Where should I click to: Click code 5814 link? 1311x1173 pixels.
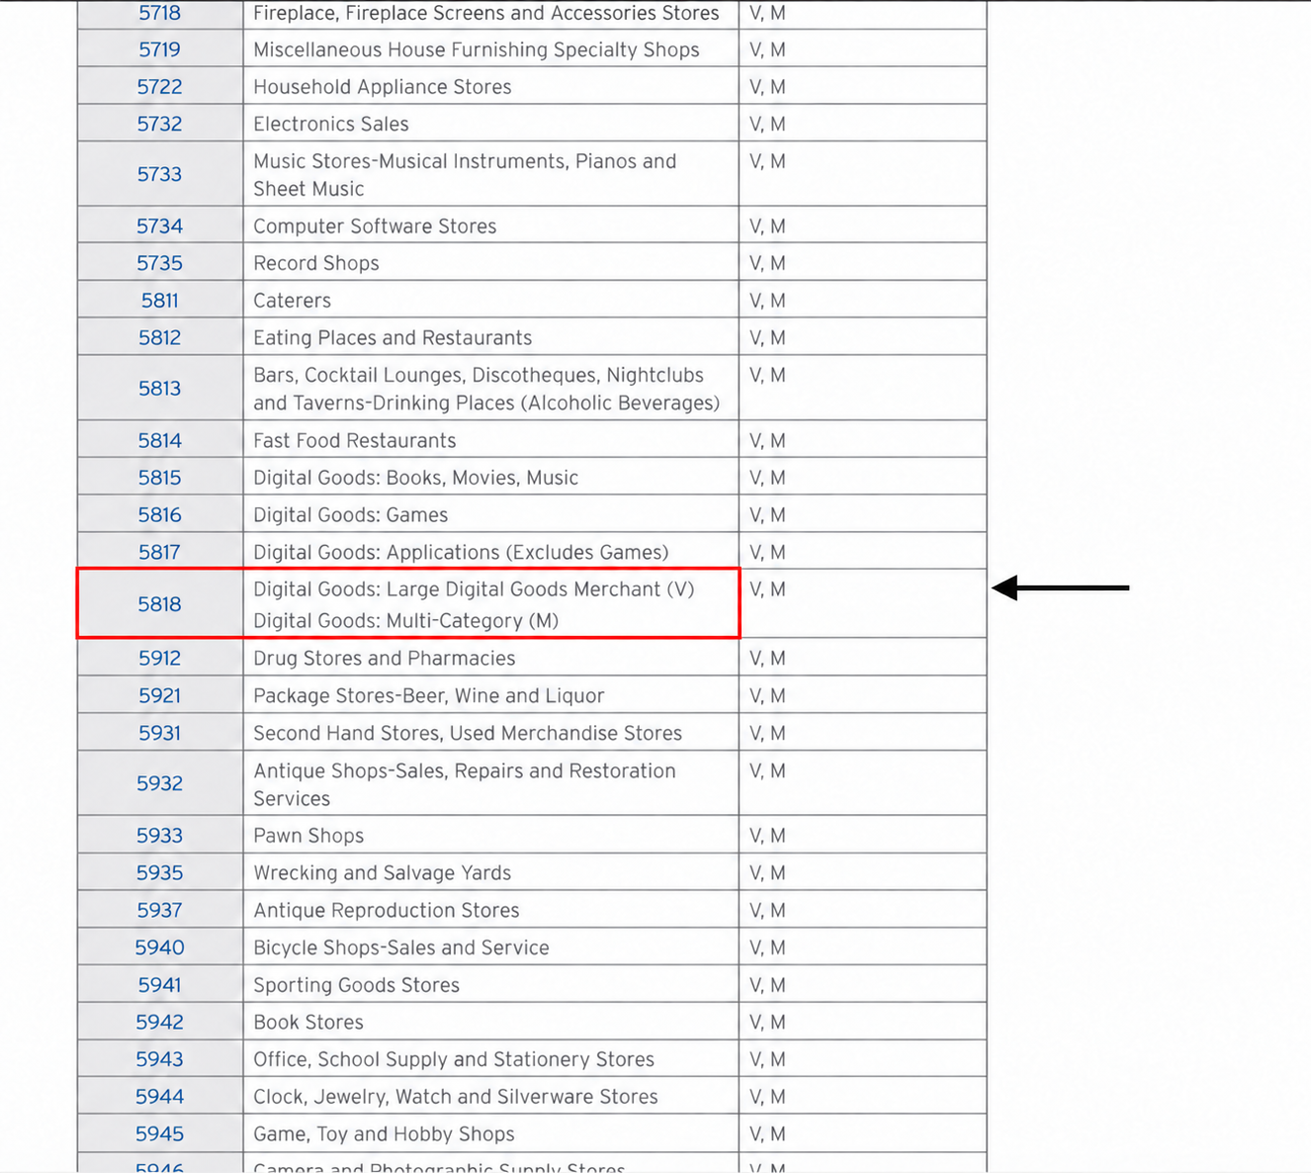click(x=159, y=441)
